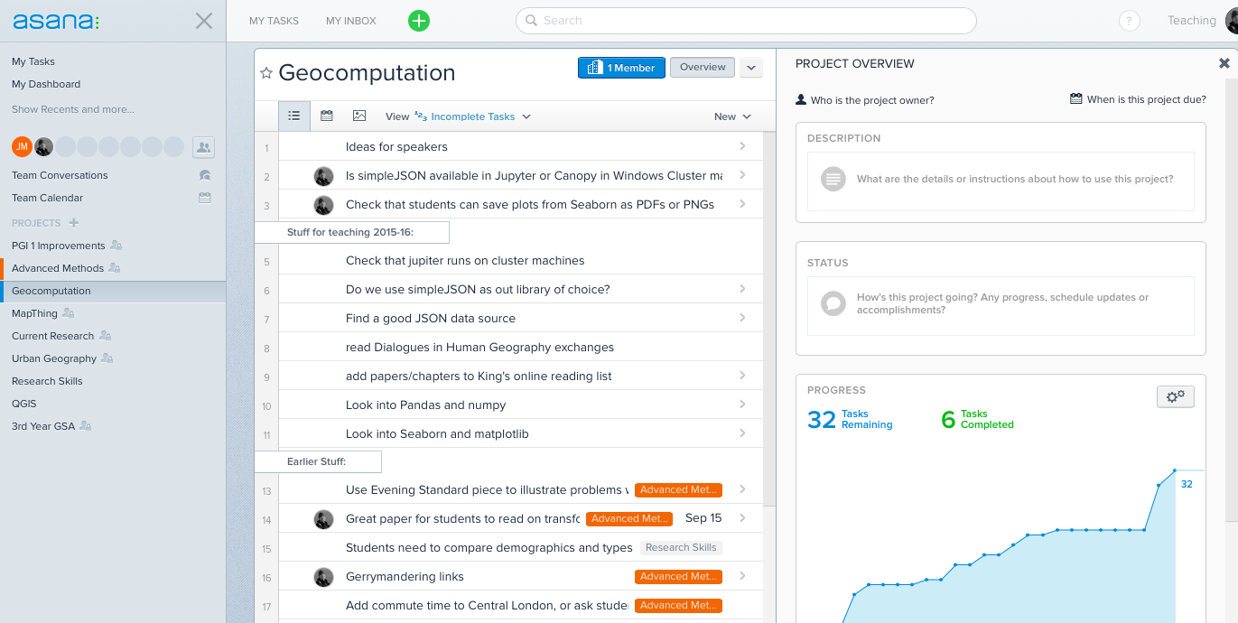Click the help question mark icon
Screen dimensions: 1238x623
[x=1129, y=21]
